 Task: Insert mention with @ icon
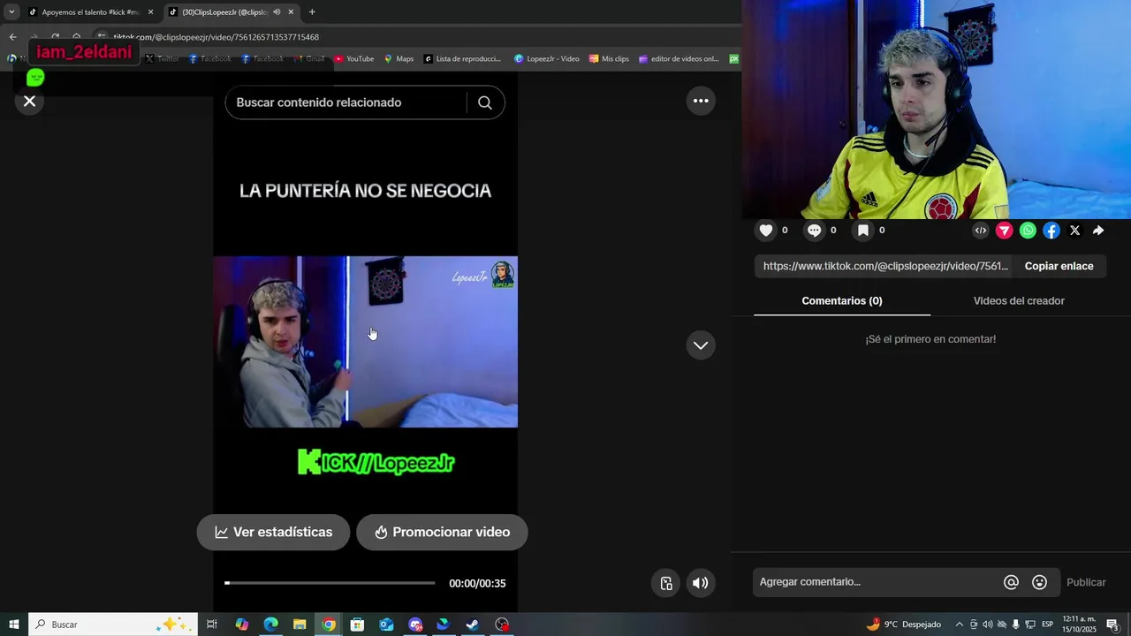[1011, 582]
